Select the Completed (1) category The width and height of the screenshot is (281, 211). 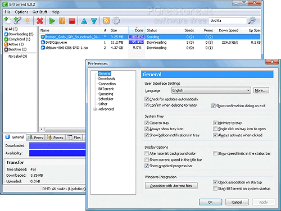click(x=17, y=39)
